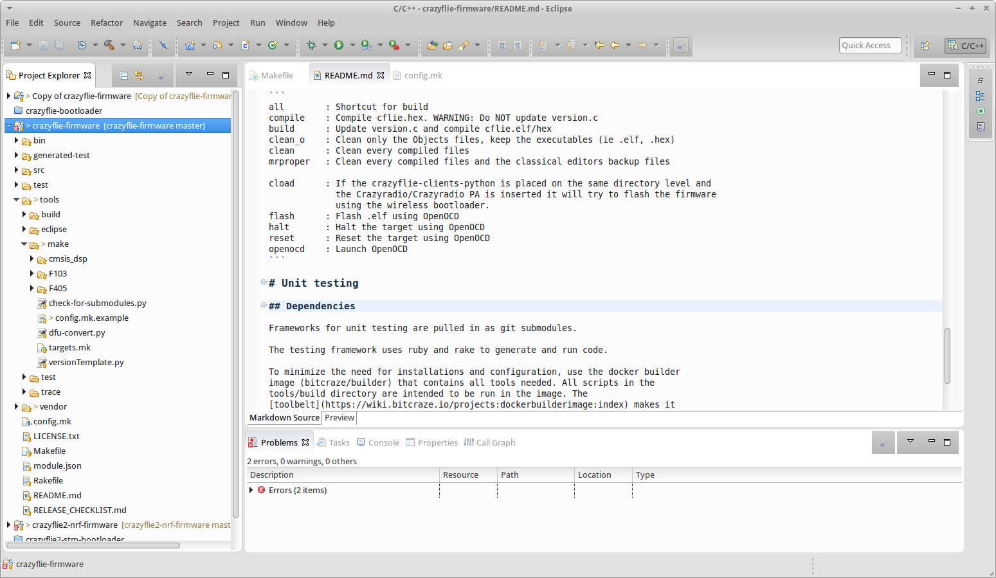Click the editor vertical scrollbar thumb
Viewport: 996px width, 578px height.
tap(946, 356)
